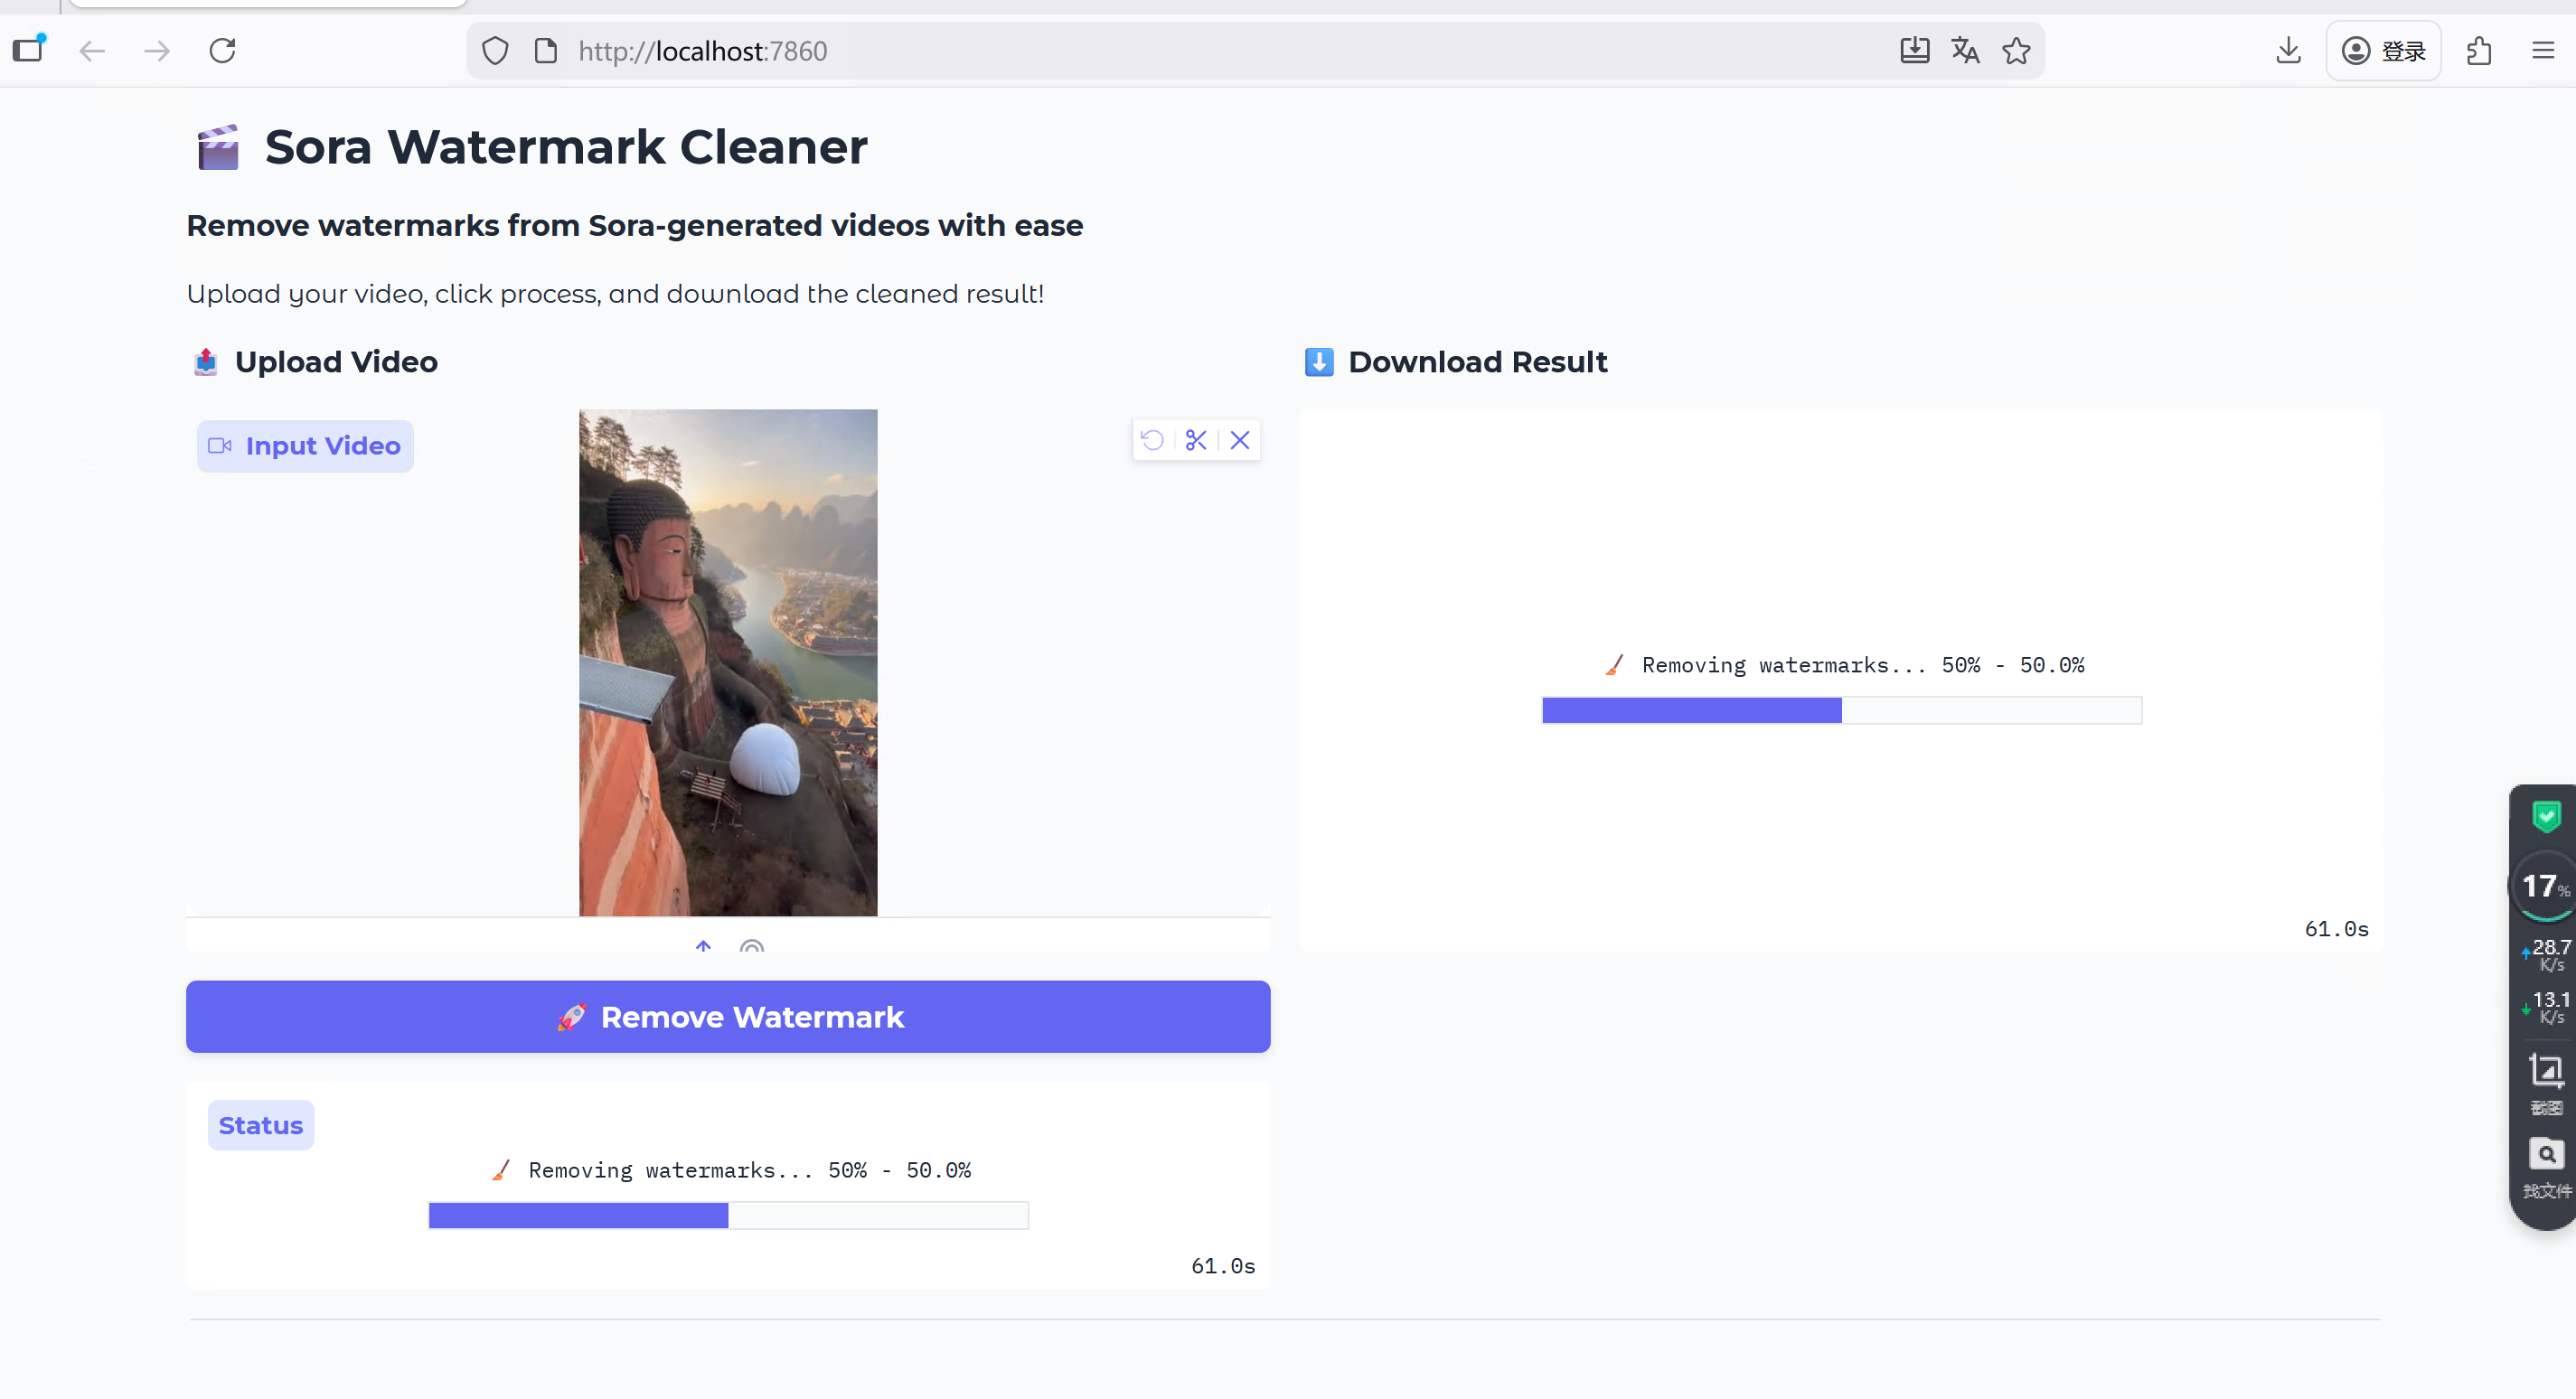Clear the input video with X
Screen dimensions: 2576x1399
tap(1240, 440)
